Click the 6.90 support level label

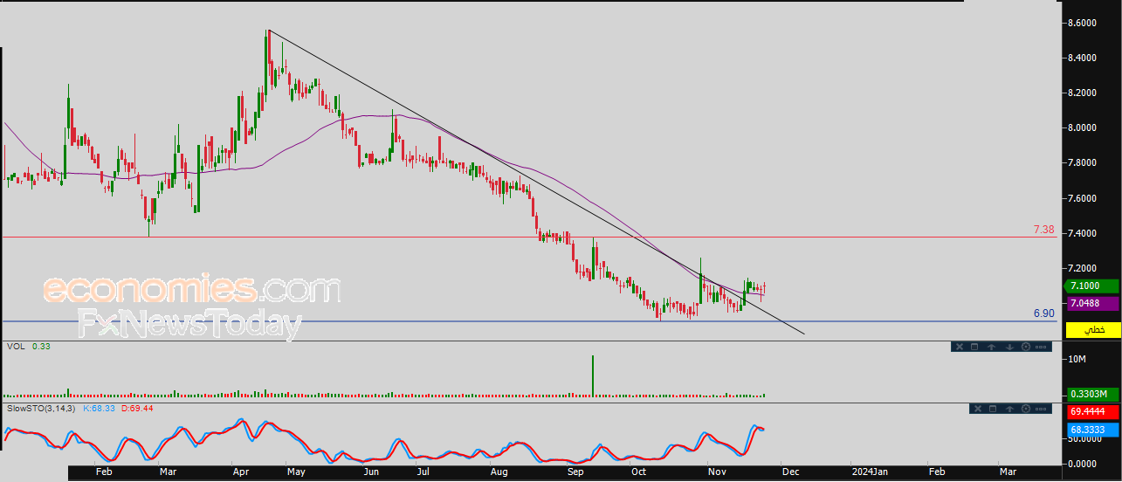point(1044,313)
